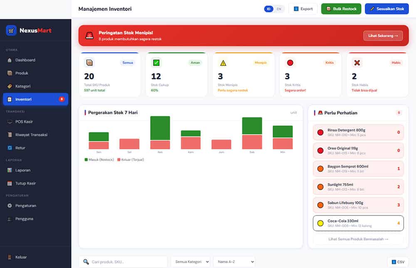Click the green checkmark icon on Aman card
This screenshot has width=416, height=268.
156,63
